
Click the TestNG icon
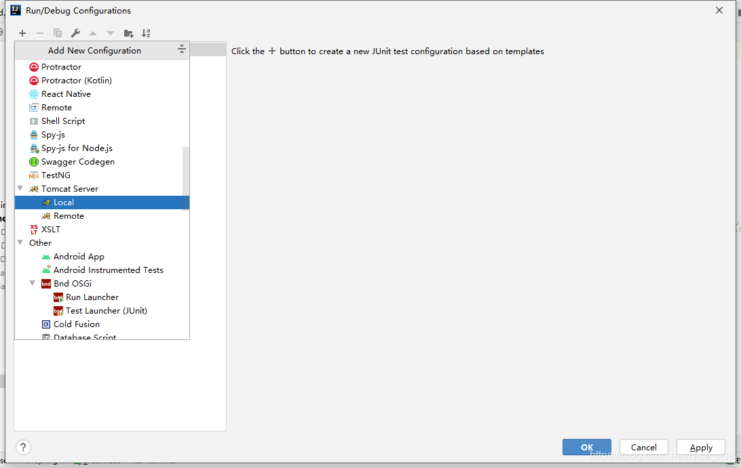click(x=33, y=175)
